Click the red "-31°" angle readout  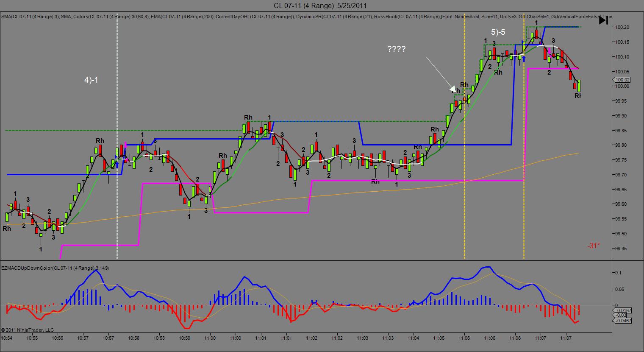594,246
